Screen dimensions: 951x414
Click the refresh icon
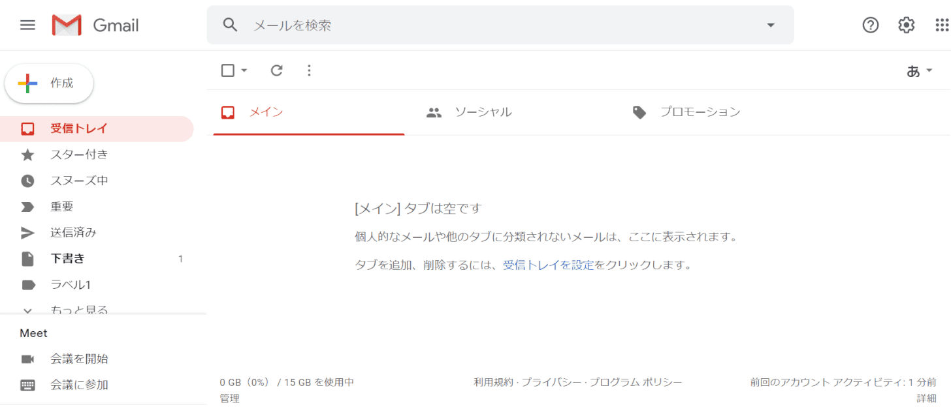tap(277, 70)
